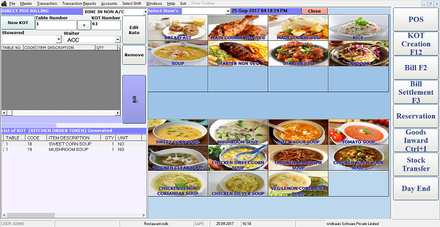Add Chicken Silver Soup to order
Viewport: 440px width, 227px height.
click(238, 183)
